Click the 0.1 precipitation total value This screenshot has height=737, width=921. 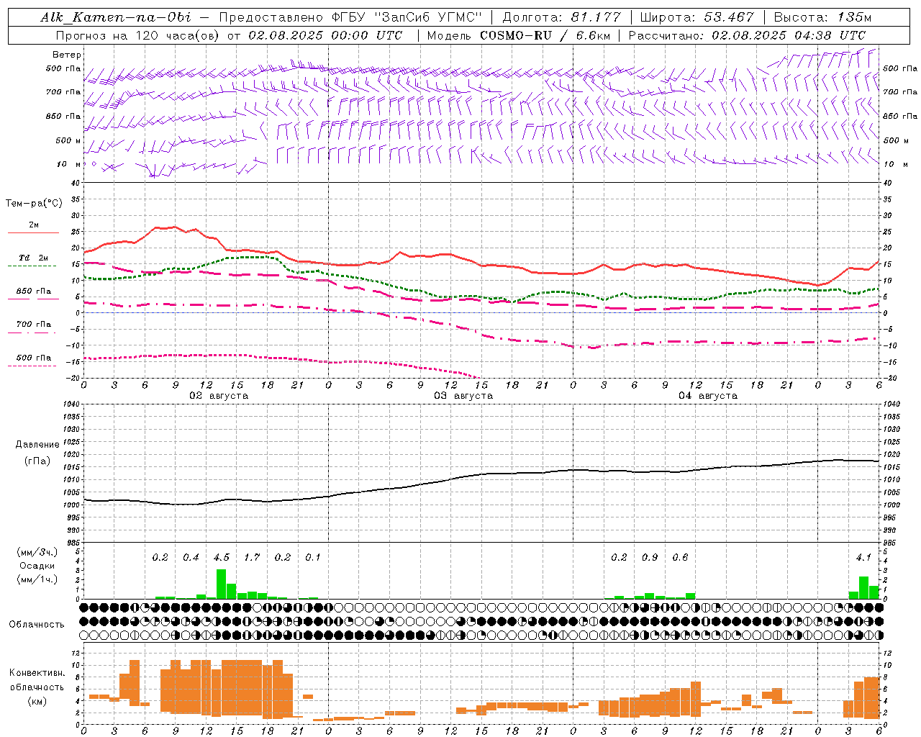(x=313, y=558)
